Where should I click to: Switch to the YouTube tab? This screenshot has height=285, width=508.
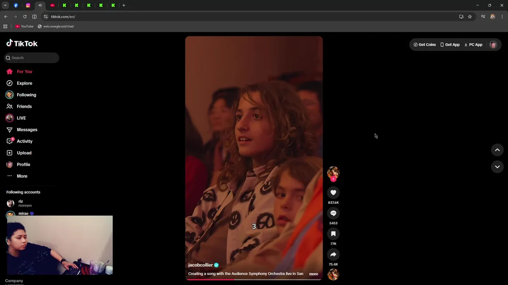[x=52, y=5]
